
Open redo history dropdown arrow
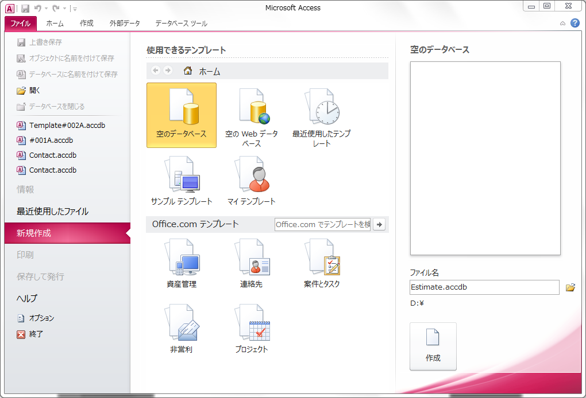tap(64, 8)
